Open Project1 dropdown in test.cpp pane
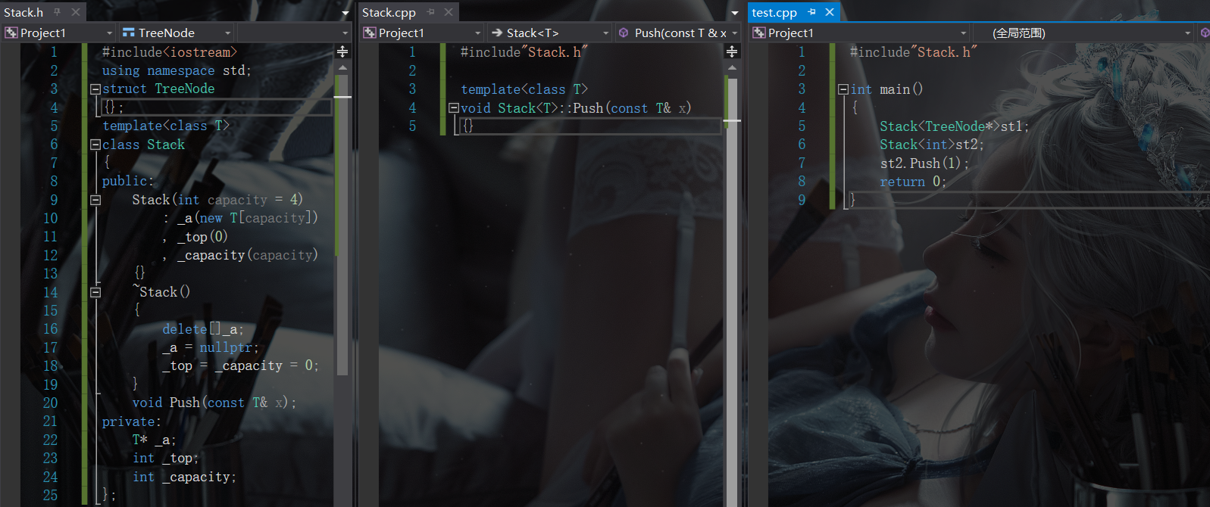This screenshot has width=1210, height=507. click(860, 33)
